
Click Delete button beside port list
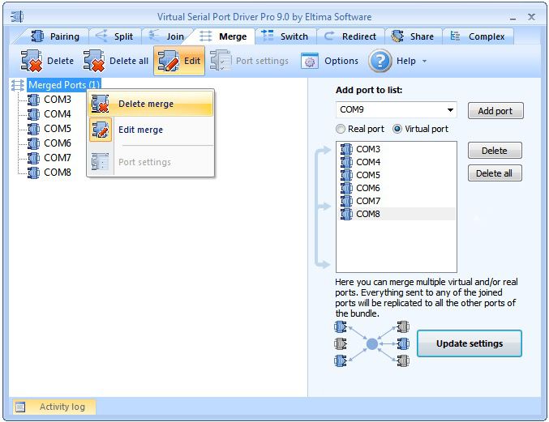coord(495,151)
